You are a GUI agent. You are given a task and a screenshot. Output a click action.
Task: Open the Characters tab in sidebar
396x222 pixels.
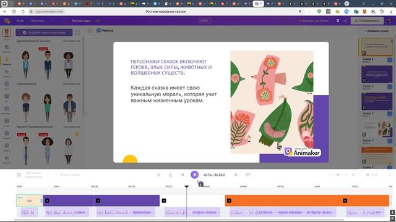(x=7, y=60)
